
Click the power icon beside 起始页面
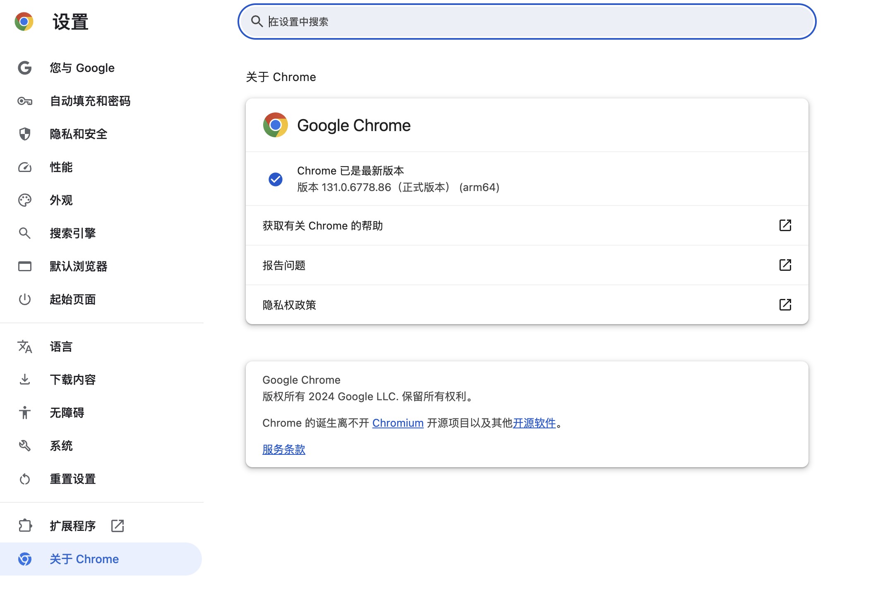[x=25, y=299]
